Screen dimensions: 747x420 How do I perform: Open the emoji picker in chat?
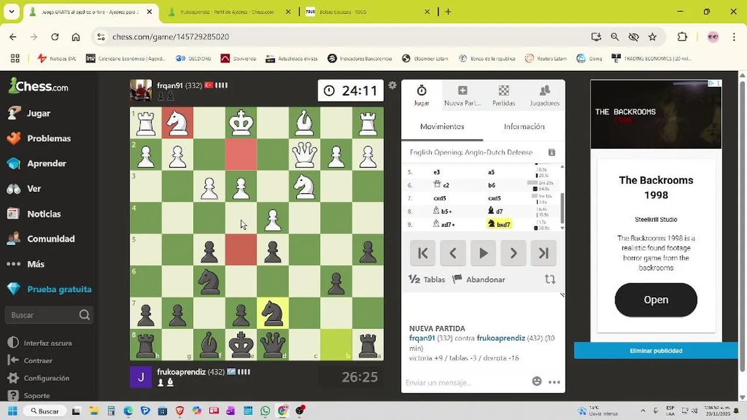click(537, 381)
